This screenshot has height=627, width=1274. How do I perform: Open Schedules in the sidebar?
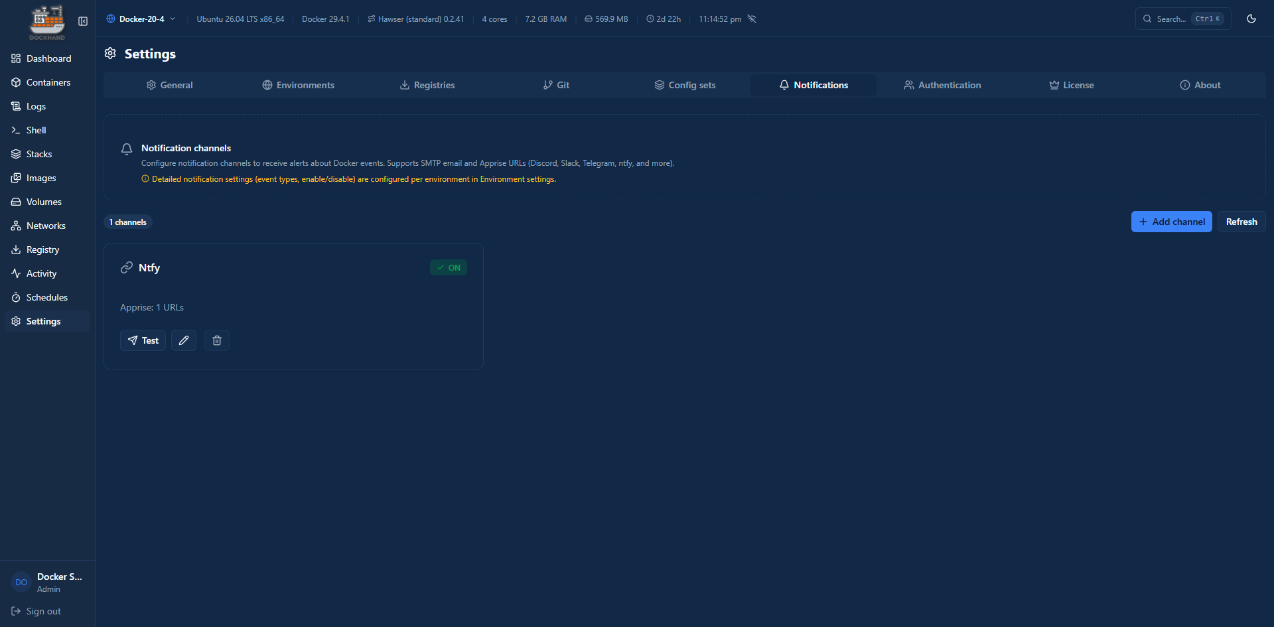pyautogui.click(x=47, y=297)
